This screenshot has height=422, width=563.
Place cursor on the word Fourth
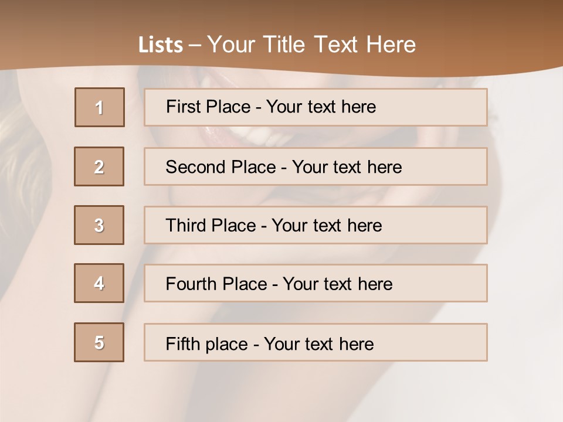[190, 284]
